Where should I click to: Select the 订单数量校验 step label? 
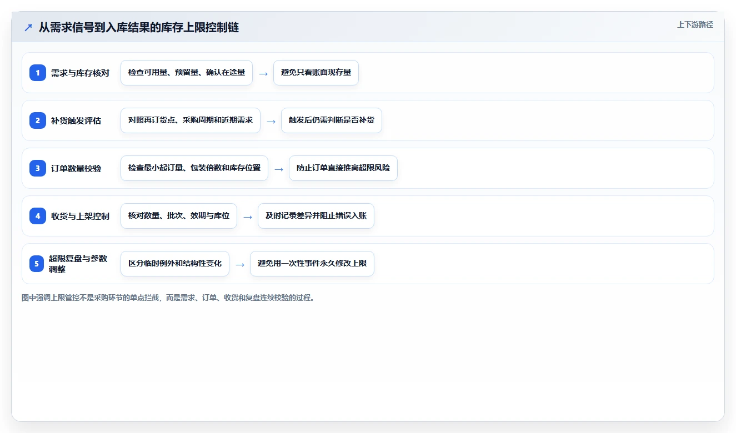click(76, 168)
